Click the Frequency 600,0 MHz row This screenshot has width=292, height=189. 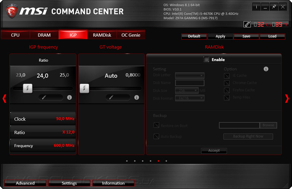point(43,145)
